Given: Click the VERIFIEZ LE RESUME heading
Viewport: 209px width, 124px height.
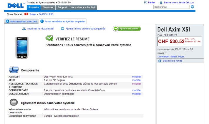Looking at the screenshot, I should tap(72, 39).
